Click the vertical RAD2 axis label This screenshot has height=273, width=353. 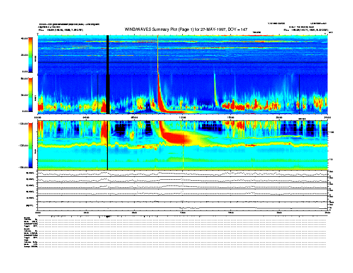35,59
